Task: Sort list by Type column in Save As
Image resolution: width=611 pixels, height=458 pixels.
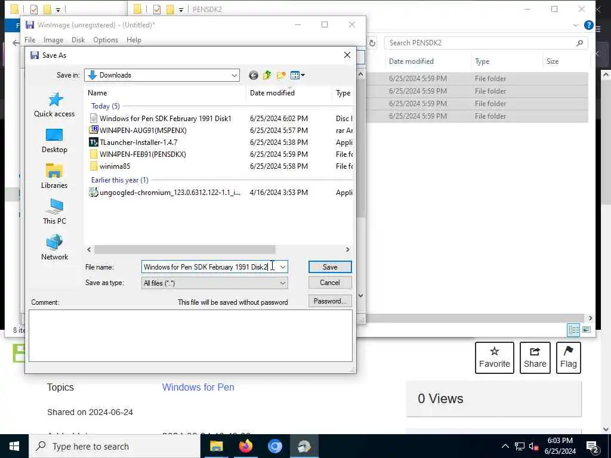Action: coord(343,92)
